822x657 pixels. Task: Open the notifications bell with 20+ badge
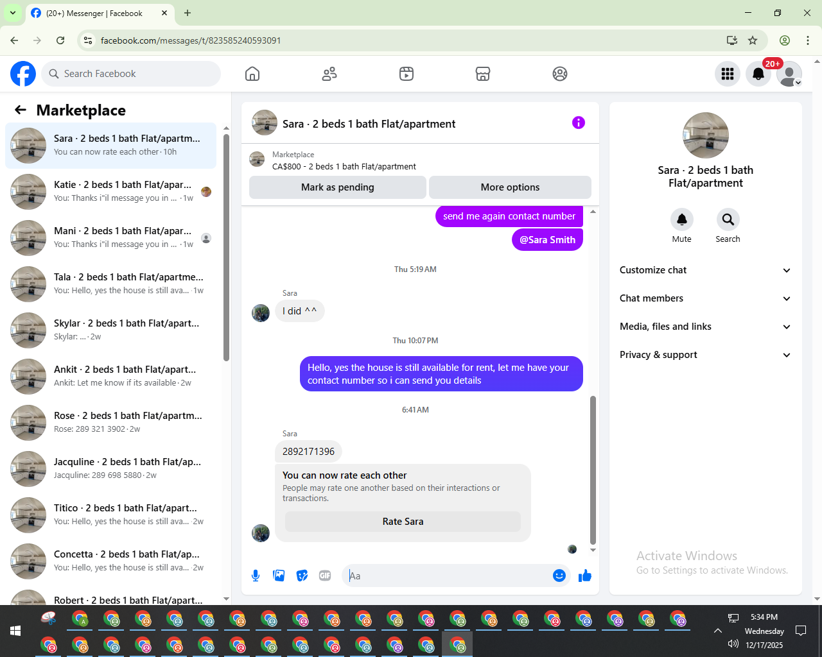pyautogui.click(x=758, y=74)
